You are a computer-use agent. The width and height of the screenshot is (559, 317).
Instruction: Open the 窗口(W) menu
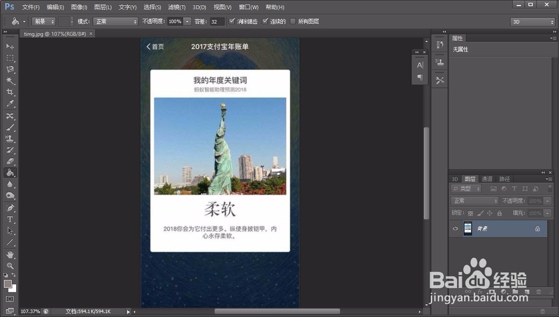pyautogui.click(x=249, y=7)
